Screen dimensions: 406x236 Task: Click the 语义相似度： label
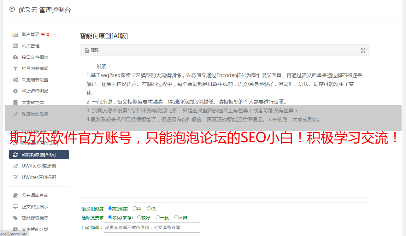pos(95,209)
